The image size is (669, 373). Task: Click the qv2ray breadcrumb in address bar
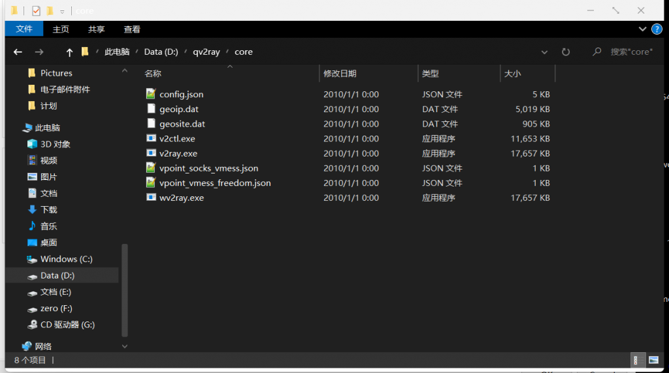coord(206,52)
